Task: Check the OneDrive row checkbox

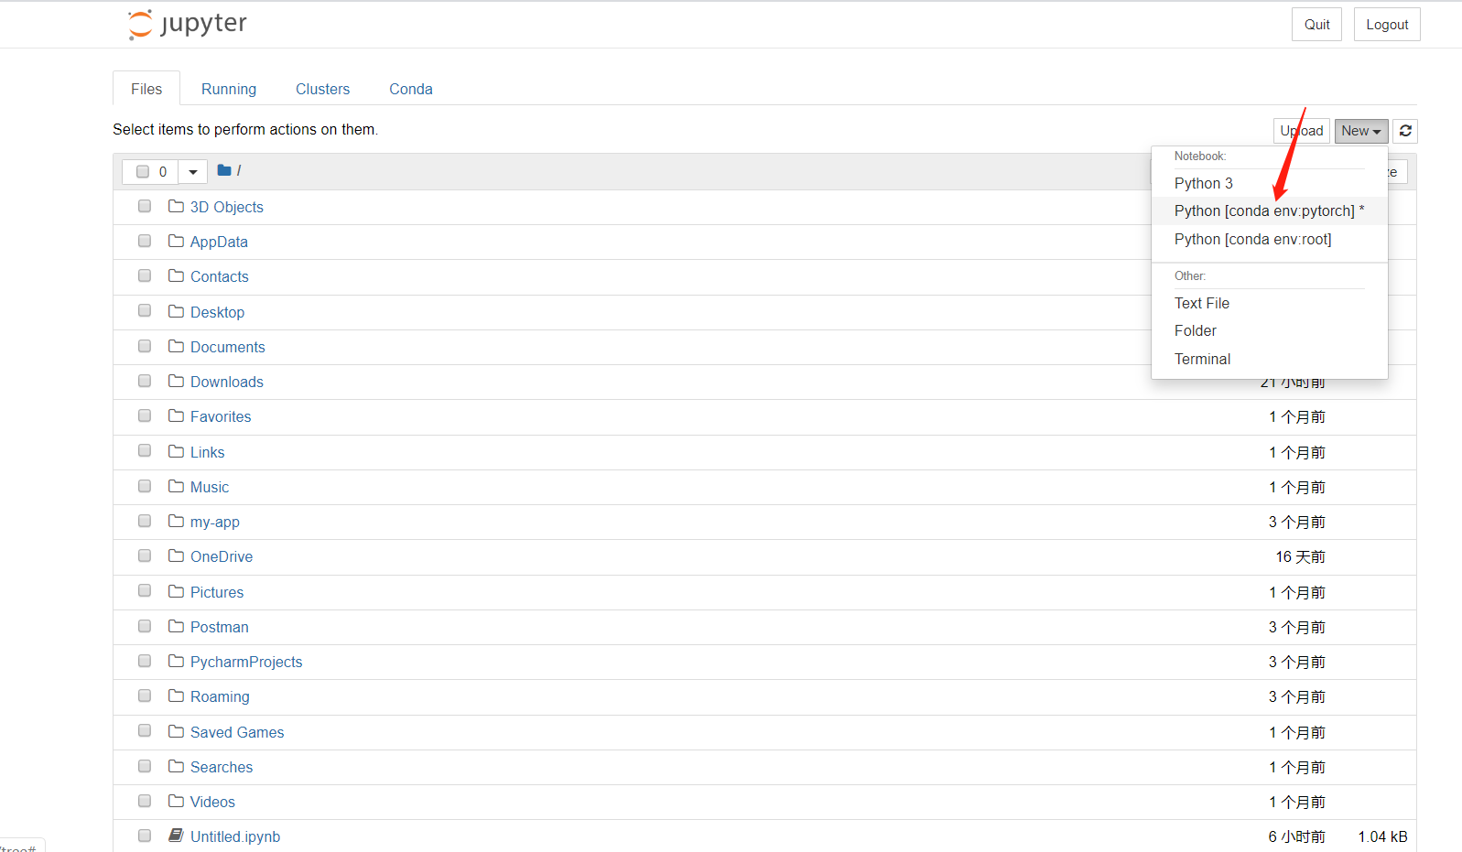Action: (x=145, y=555)
